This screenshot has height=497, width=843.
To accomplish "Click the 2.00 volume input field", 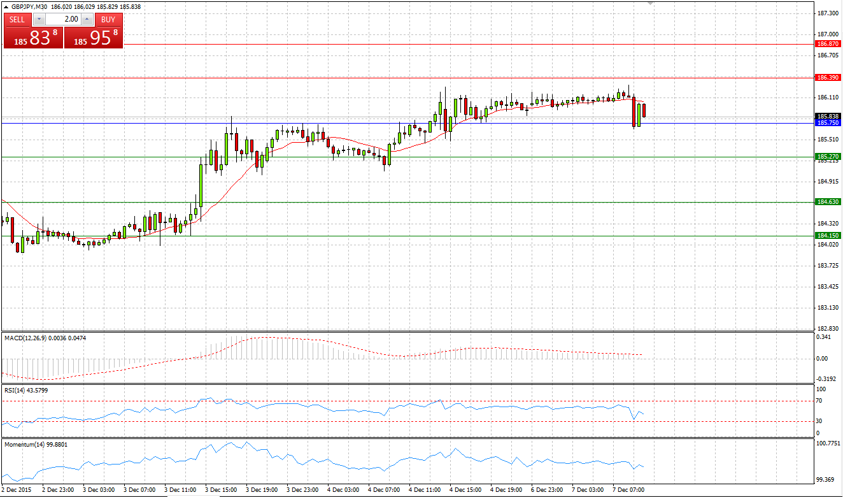I will click(x=63, y=19).
